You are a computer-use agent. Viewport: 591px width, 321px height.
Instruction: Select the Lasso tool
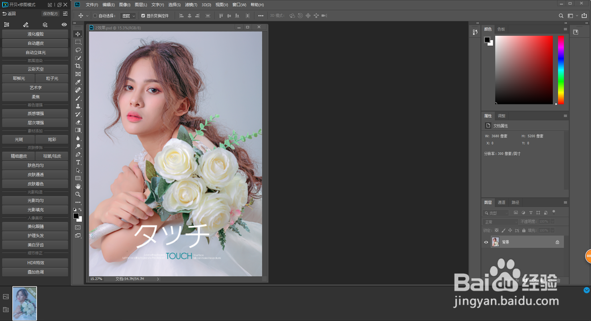click(x=78, y=50)
